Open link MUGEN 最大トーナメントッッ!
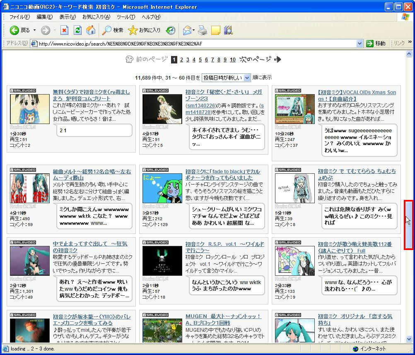415x355 pixels. coord(223,319)
